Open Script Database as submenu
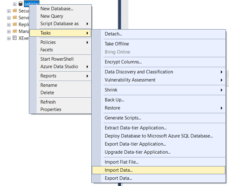The image size is (229, 186). (x=60, y=24)
